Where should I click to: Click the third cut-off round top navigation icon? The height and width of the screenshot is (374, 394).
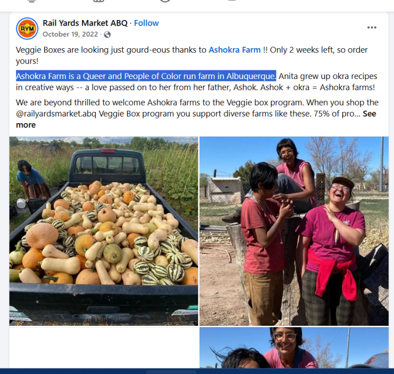tap(165, 1)
